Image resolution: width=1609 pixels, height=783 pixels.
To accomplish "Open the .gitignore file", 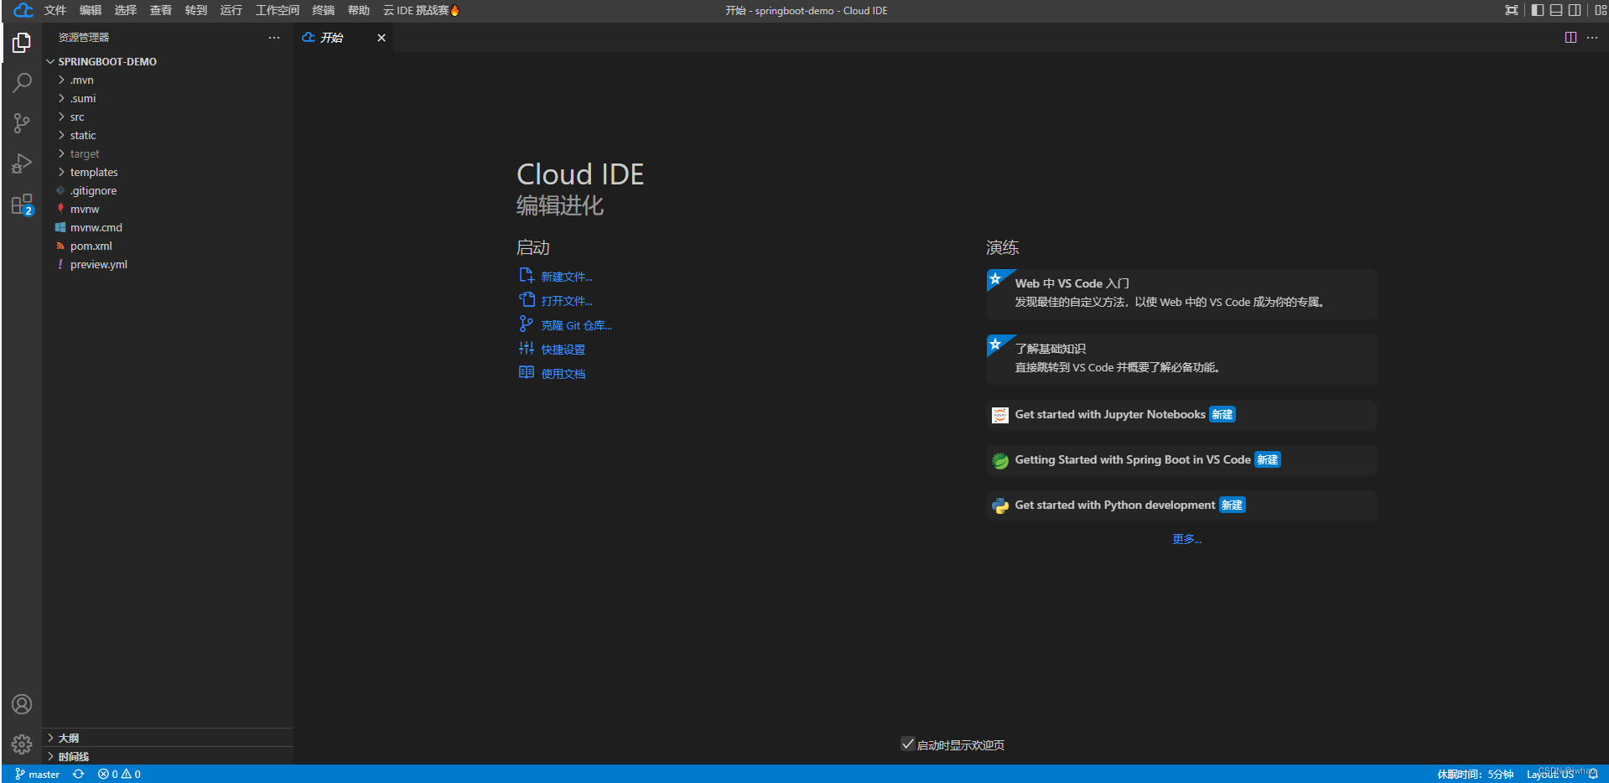I will [x=168, y=190].
